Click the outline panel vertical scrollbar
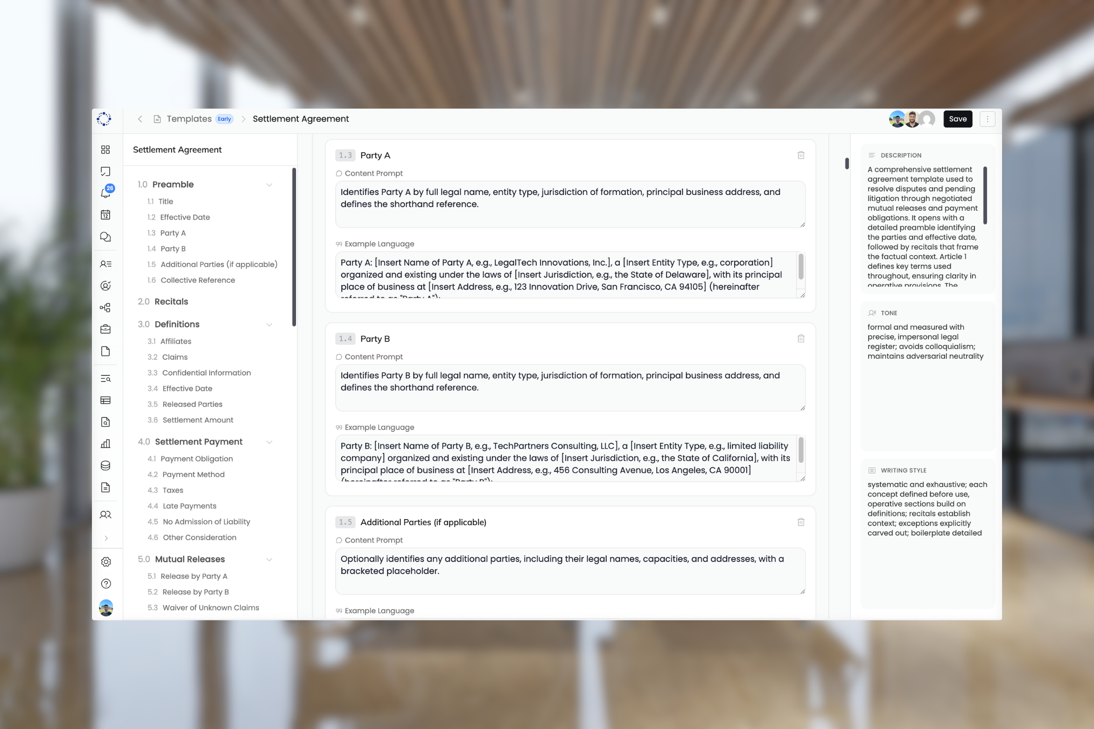 click(294, 247)
